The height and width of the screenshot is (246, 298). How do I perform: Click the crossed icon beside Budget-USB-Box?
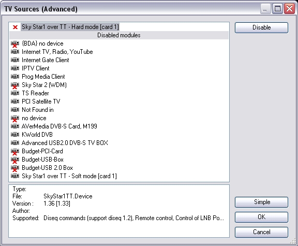click(x=15, y=160)
